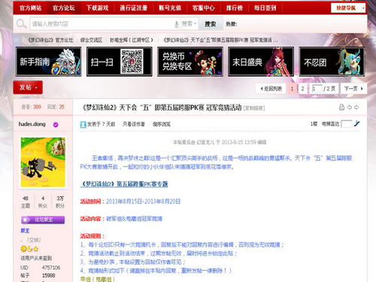Click 综合交流区 breadcrumb link
376x282 pixels.
tap(91, 40)
